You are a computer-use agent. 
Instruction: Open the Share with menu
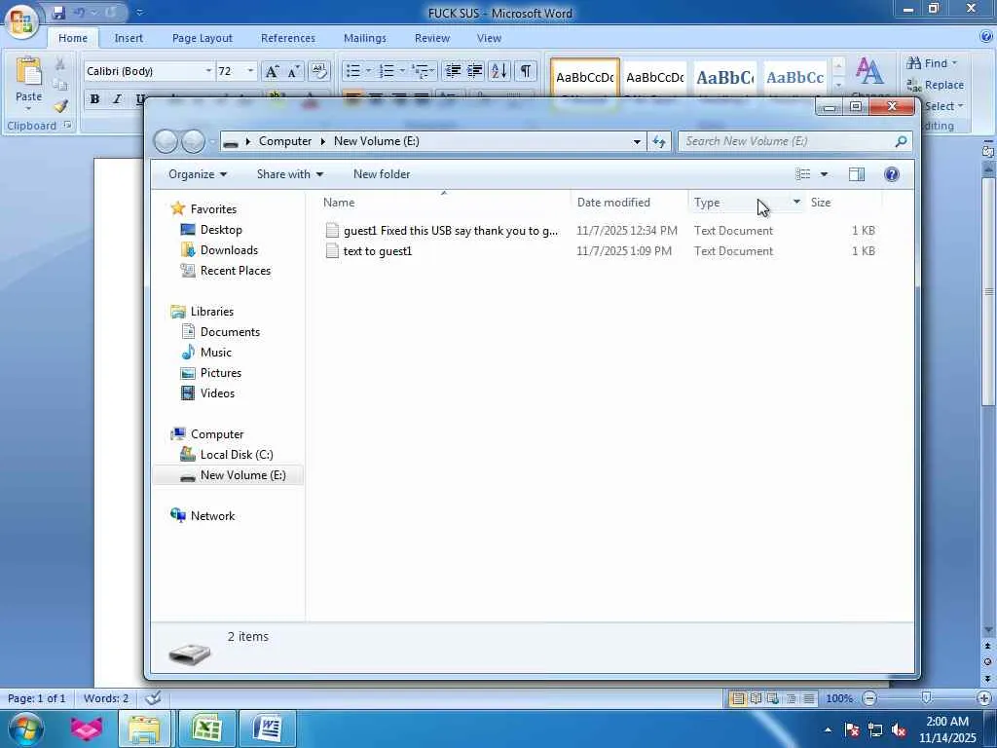(290, 174)
